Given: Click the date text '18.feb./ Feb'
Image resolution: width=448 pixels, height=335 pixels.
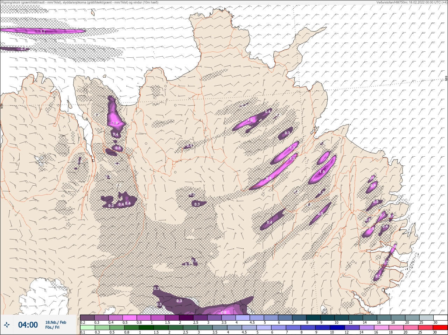Looking at the screenshot, I should pos(56,322).
